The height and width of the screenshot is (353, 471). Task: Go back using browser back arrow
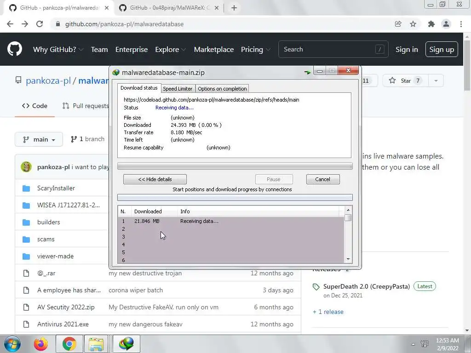pyautogui.click(x=10, y=24)
